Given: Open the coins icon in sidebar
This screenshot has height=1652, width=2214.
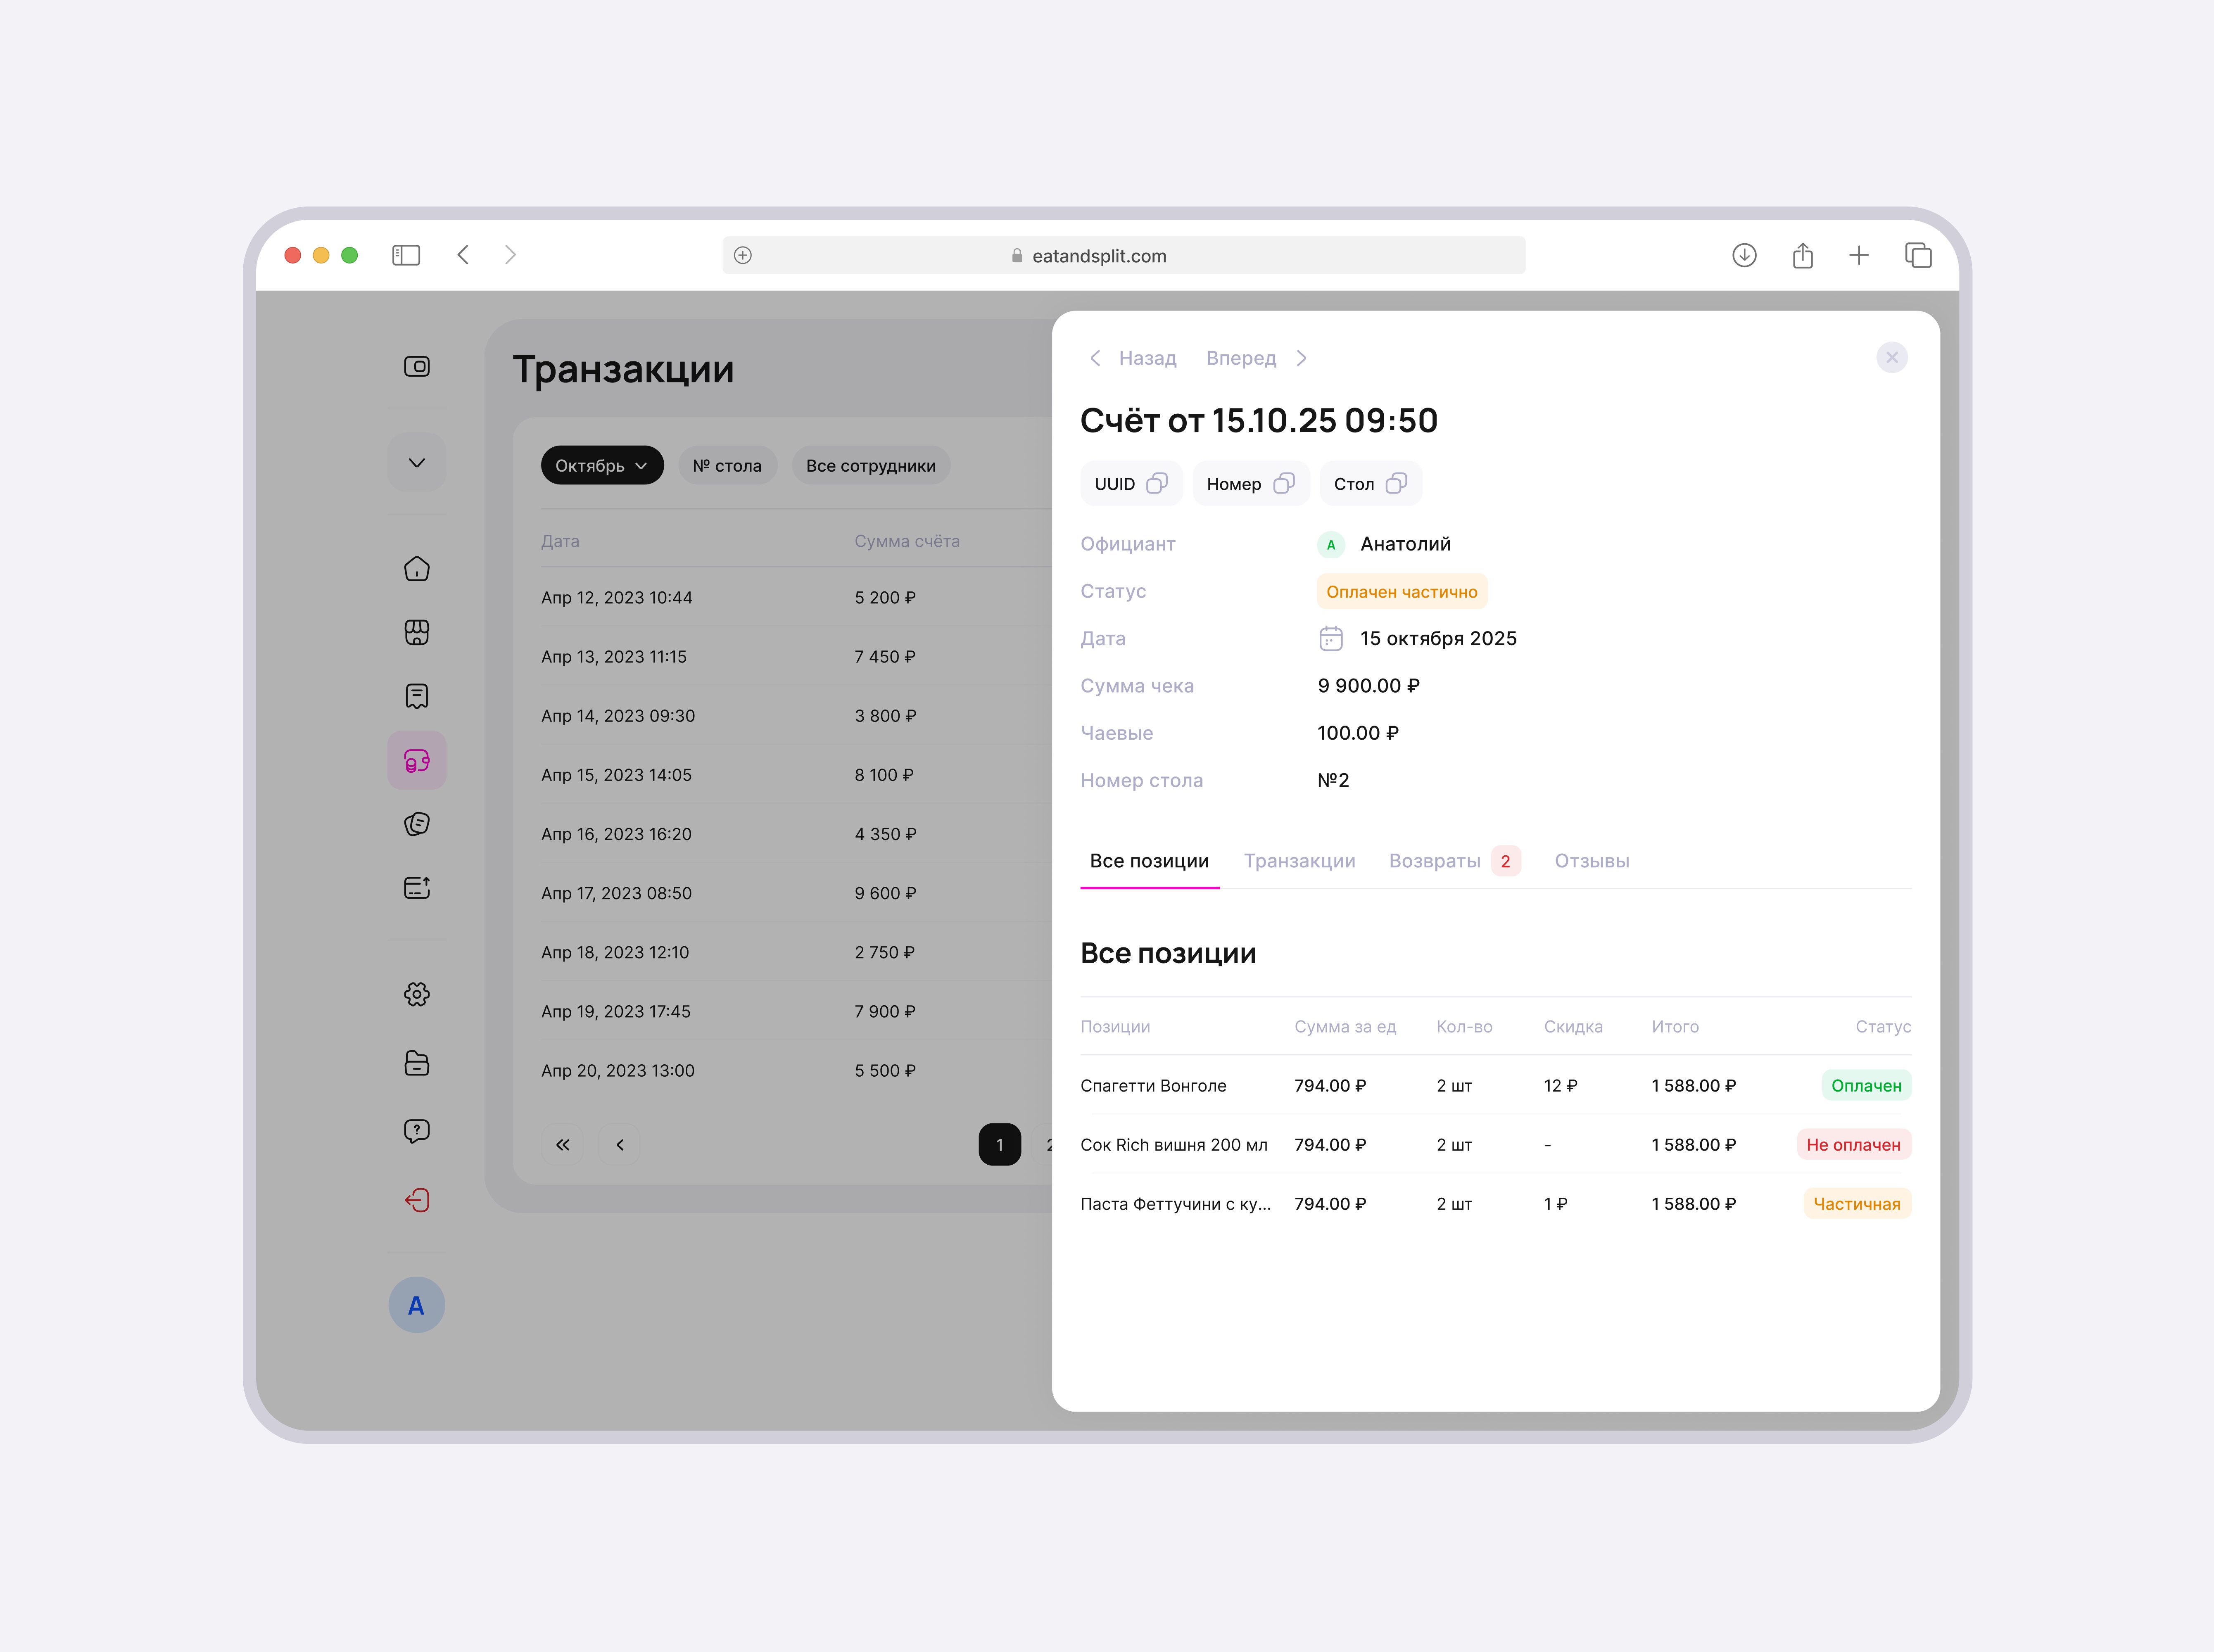Looking at the screenshot, I should pyautogui.click(x=417, y=824).
